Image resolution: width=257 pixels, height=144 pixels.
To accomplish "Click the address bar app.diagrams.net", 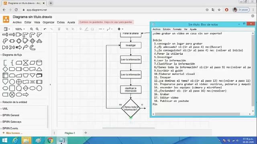I will [x=37, y=10].
